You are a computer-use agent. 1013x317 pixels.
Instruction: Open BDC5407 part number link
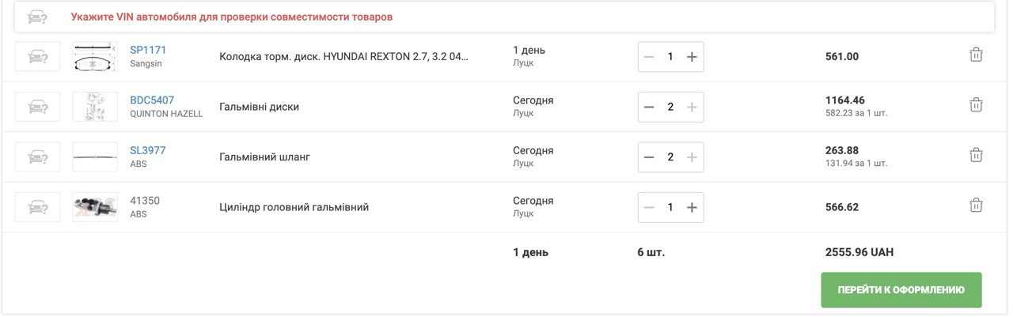coord(152,100)
